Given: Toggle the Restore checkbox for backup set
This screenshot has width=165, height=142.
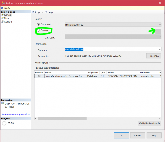Looking at the screenshot, I should tap(39, 76).
